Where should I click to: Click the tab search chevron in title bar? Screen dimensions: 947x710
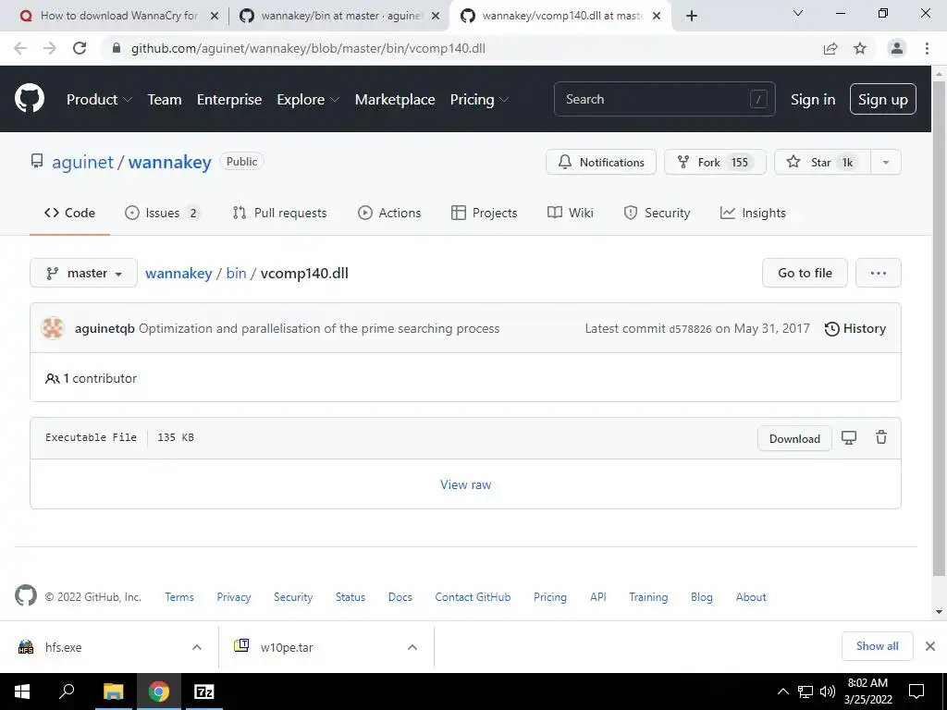798,13
